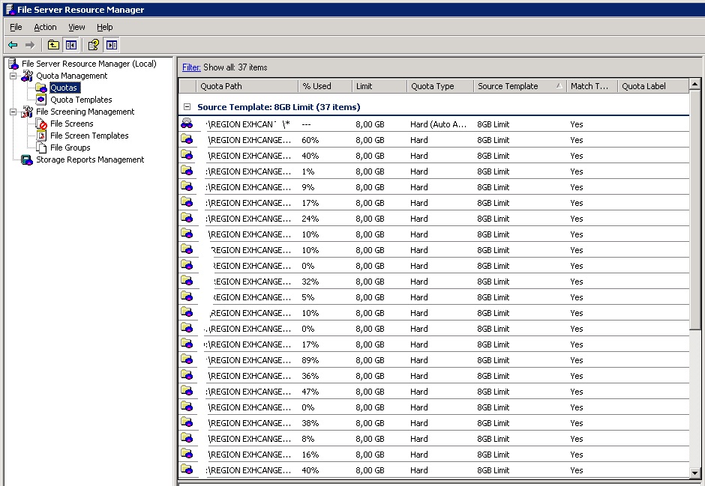Open the File menu
705x486 pixels.
coord(16,28)
